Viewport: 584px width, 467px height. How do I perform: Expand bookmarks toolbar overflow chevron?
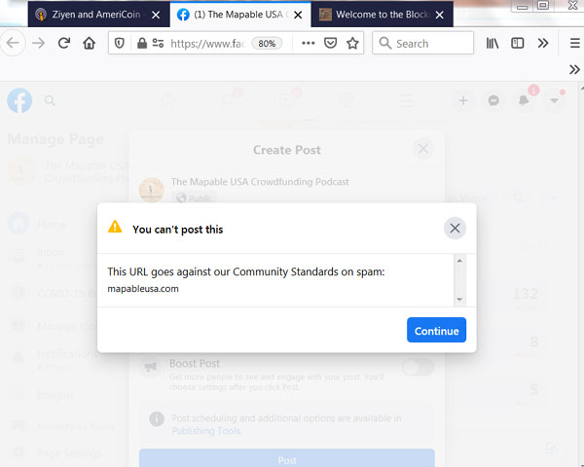click(574, 70)
